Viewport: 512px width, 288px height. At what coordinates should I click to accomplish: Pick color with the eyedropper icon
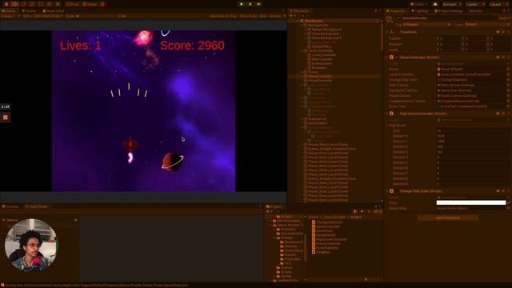509,202
